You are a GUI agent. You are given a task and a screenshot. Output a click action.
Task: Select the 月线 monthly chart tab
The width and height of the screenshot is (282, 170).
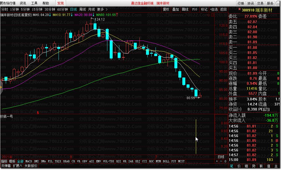[x=91, y=9]
